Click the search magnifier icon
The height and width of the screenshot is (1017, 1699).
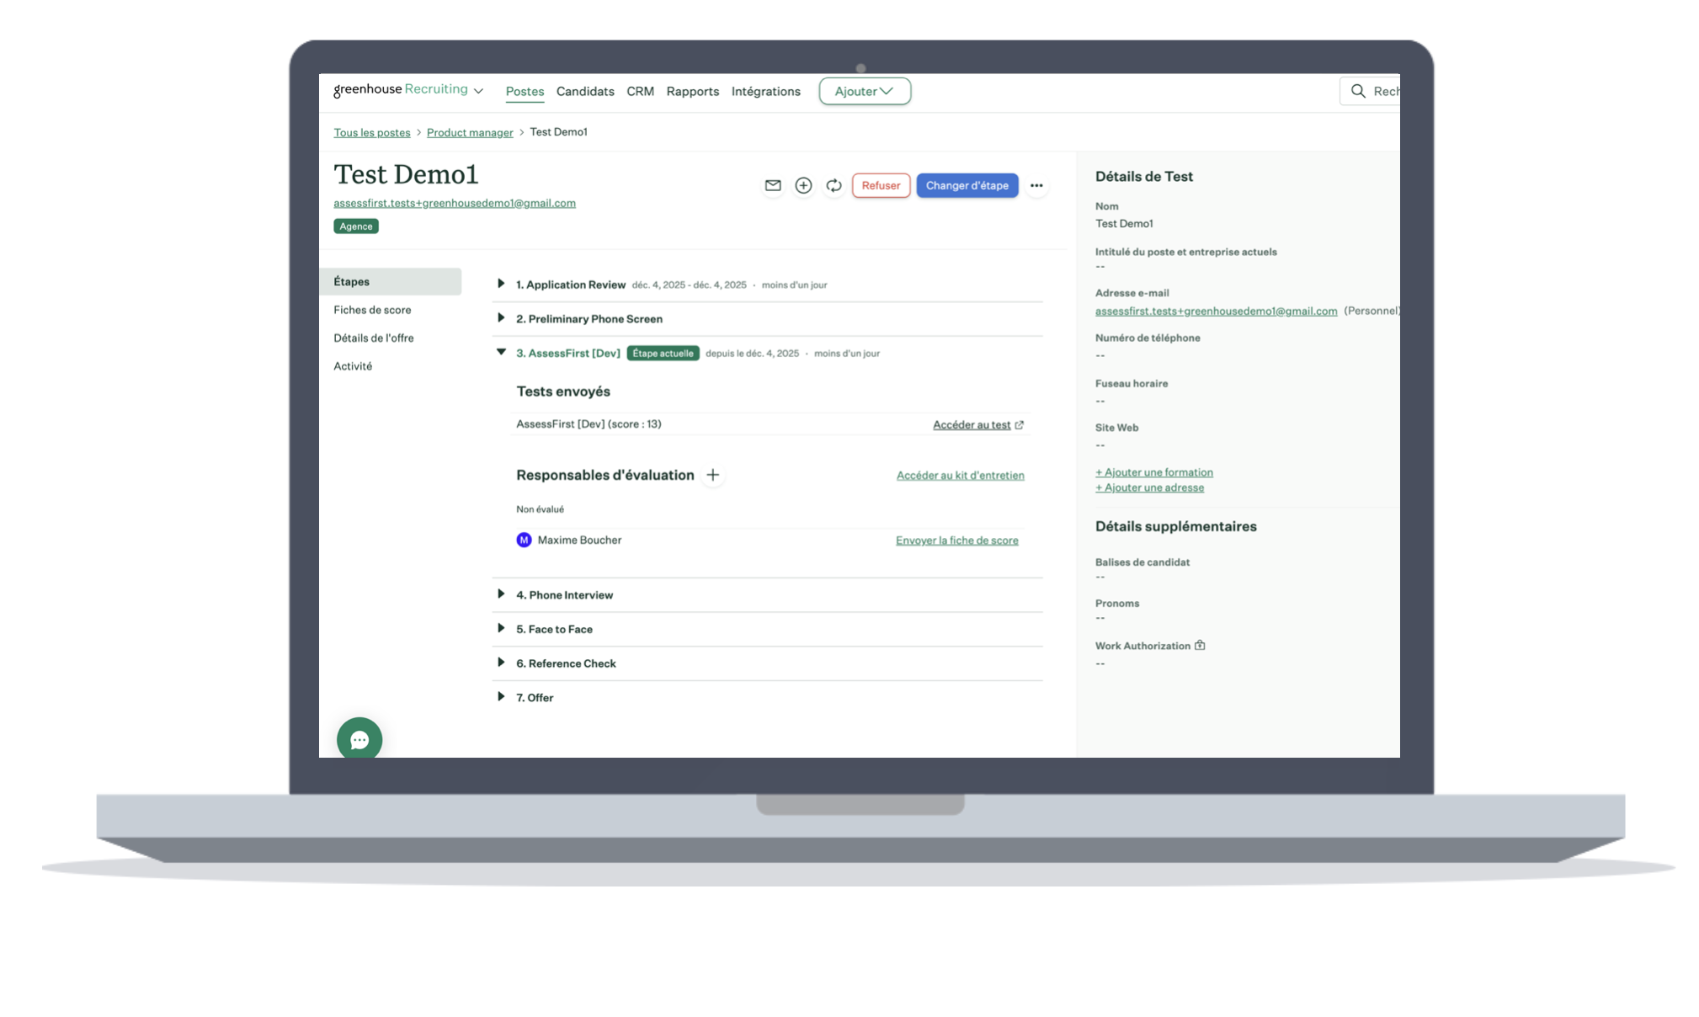(x=1358, y=91)
